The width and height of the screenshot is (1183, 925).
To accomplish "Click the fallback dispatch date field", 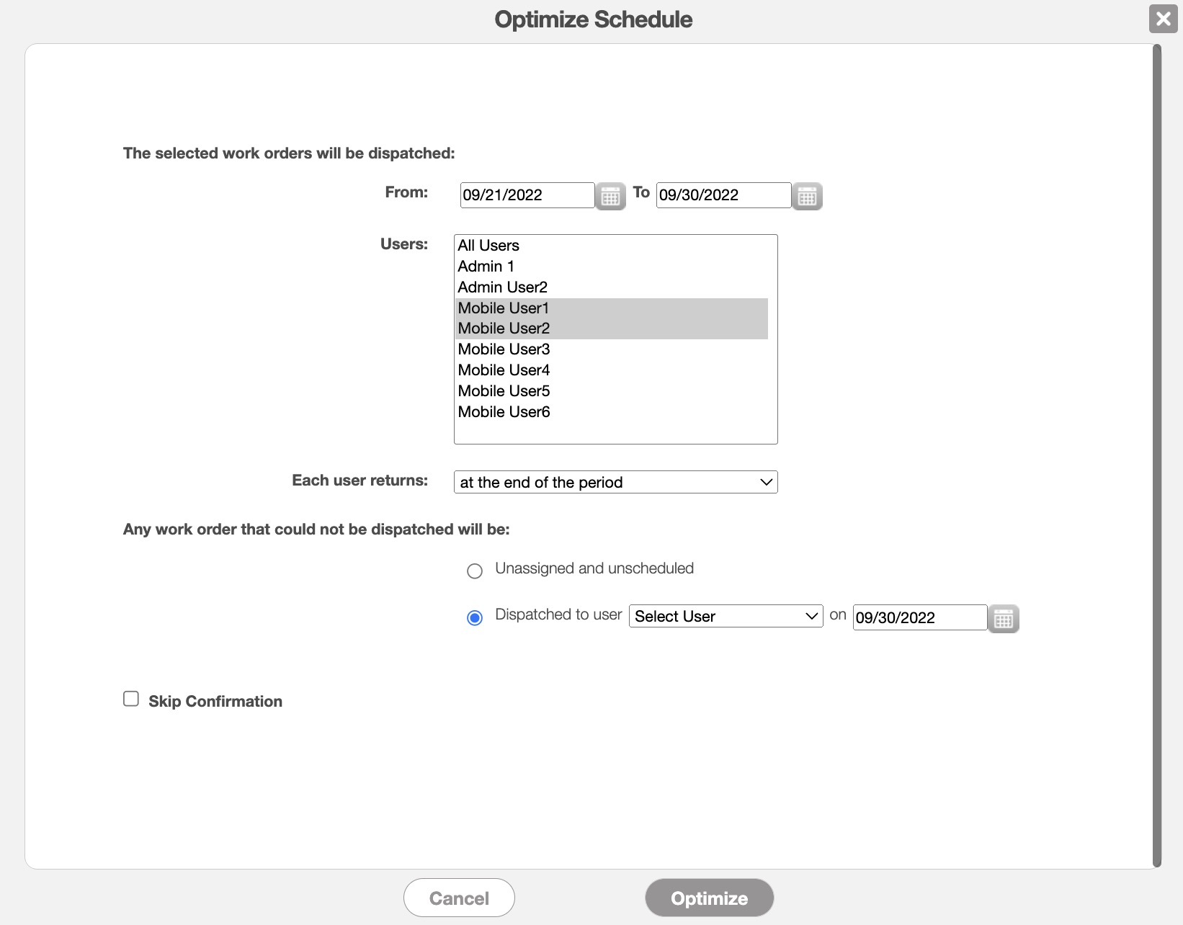I will (919, 617).
